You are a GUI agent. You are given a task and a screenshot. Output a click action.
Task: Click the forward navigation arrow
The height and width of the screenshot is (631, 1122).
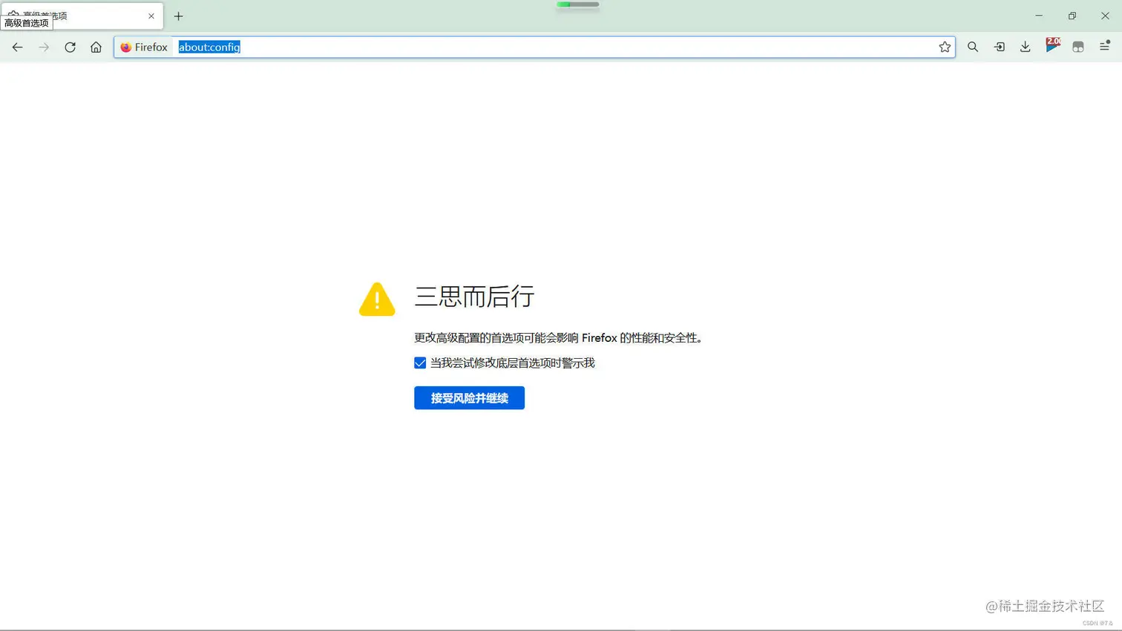tap(44, 47)
